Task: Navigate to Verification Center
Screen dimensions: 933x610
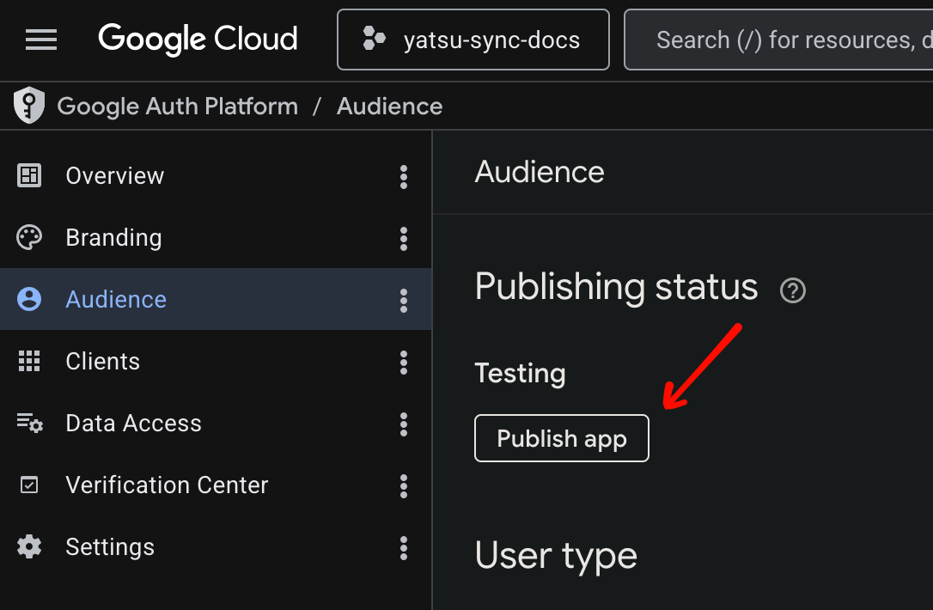Action: coord(168,485)
